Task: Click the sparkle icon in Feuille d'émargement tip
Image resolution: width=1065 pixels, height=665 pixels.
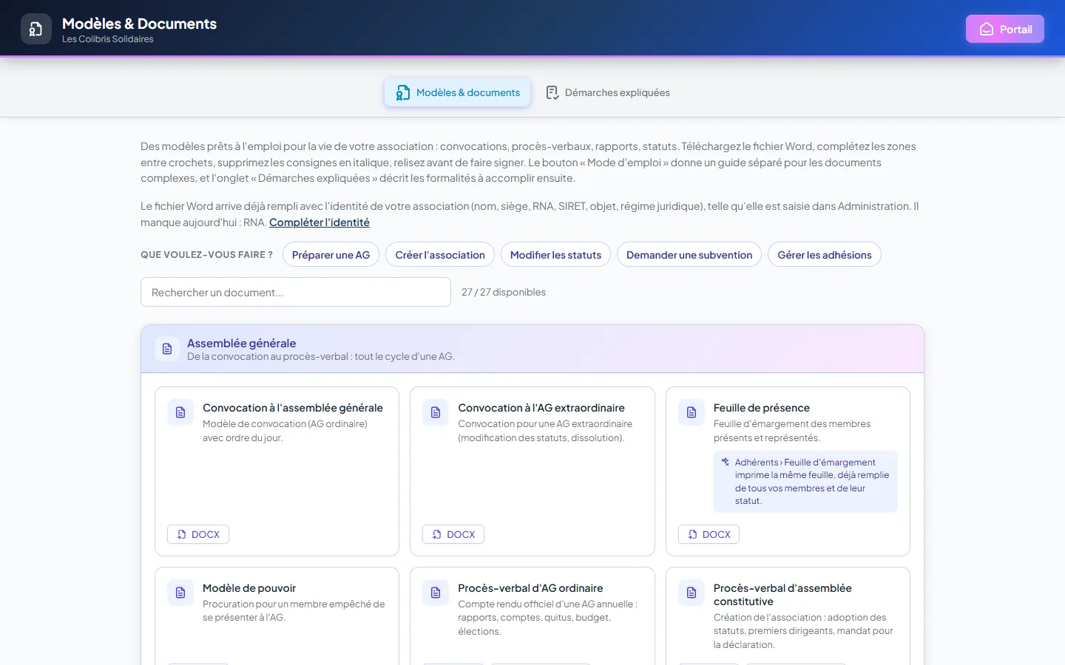Action: [x=726, y=462]
